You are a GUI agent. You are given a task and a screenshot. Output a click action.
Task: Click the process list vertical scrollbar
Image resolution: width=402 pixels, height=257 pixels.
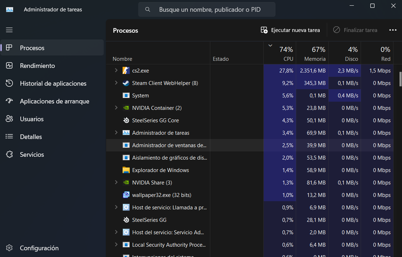[x=401, y=79]
